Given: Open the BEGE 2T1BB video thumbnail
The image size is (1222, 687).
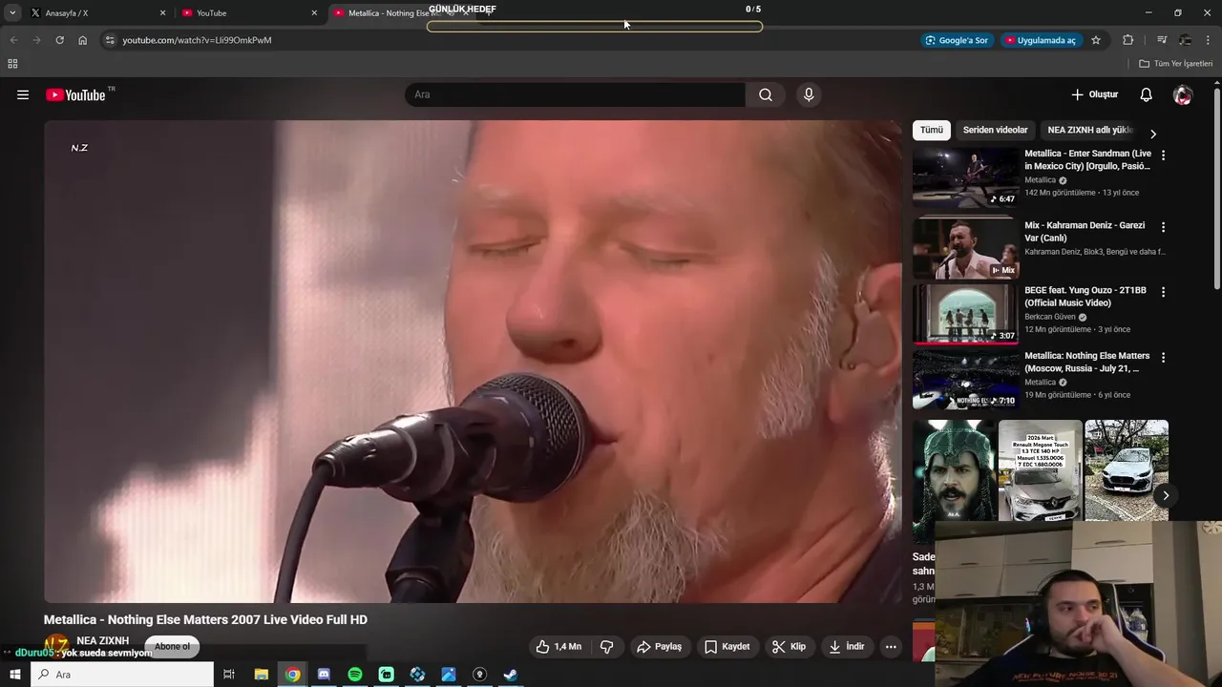Looking at the screenshot, I should coord(965,313).
